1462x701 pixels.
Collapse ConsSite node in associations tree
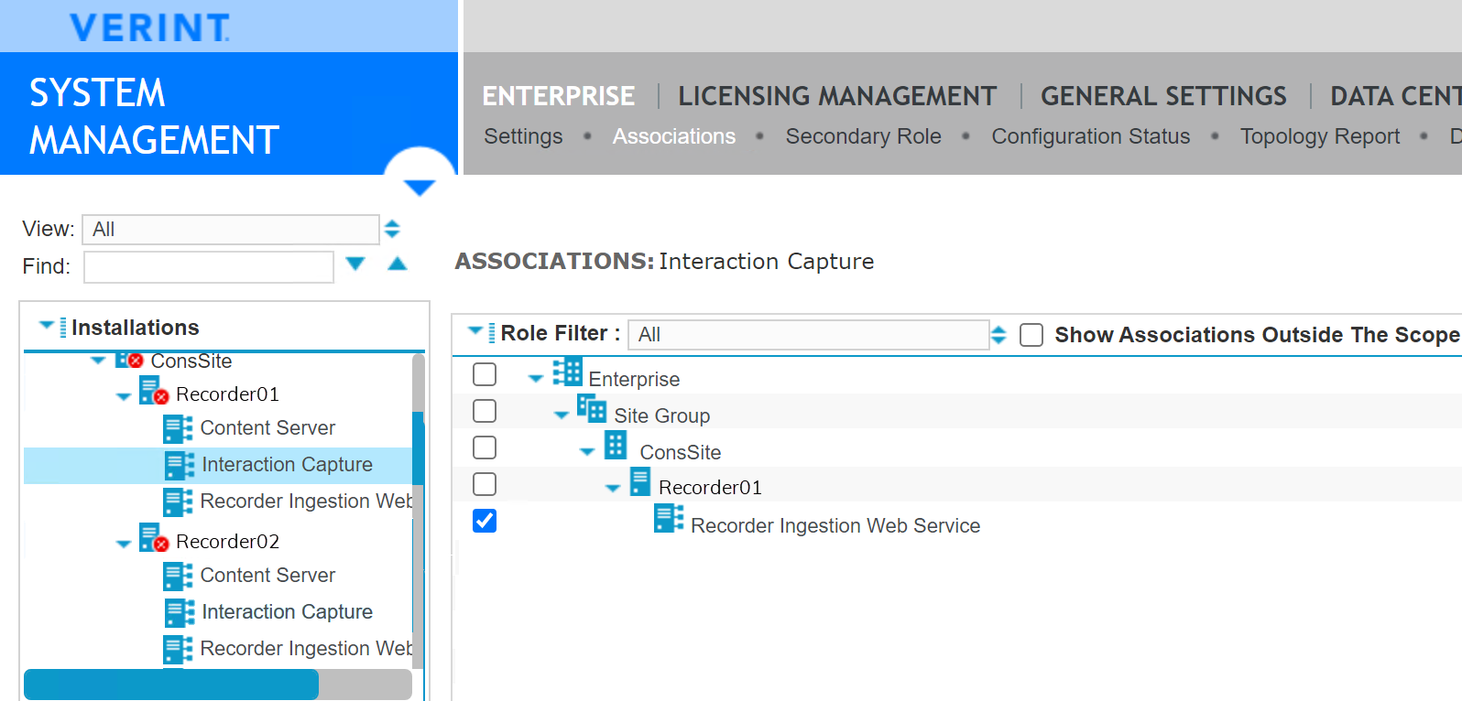tap(587, 452)
